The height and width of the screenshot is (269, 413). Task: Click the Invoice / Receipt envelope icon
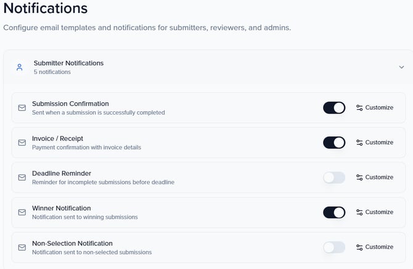point(22,143)
